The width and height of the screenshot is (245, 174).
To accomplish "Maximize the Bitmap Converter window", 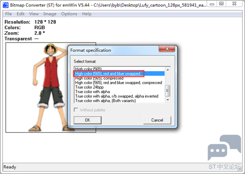I will [x=221, y=4].
